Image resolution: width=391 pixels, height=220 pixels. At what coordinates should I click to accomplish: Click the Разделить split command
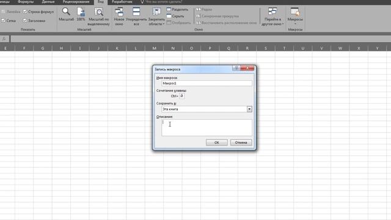pos(177,9)
